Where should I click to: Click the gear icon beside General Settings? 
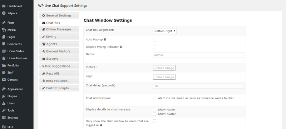click(43, 15)
